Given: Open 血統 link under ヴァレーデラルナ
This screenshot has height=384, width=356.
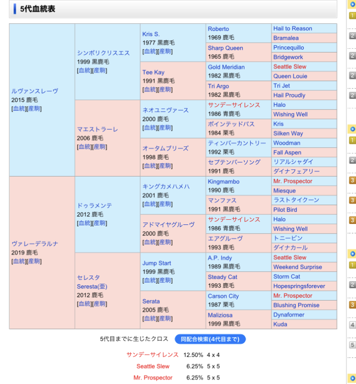Looking at the screenshot, I should click(19, 261).
